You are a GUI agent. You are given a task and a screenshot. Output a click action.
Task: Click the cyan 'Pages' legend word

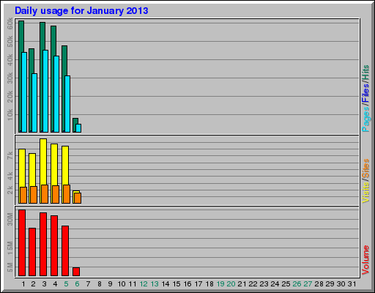tap(365, 119)
